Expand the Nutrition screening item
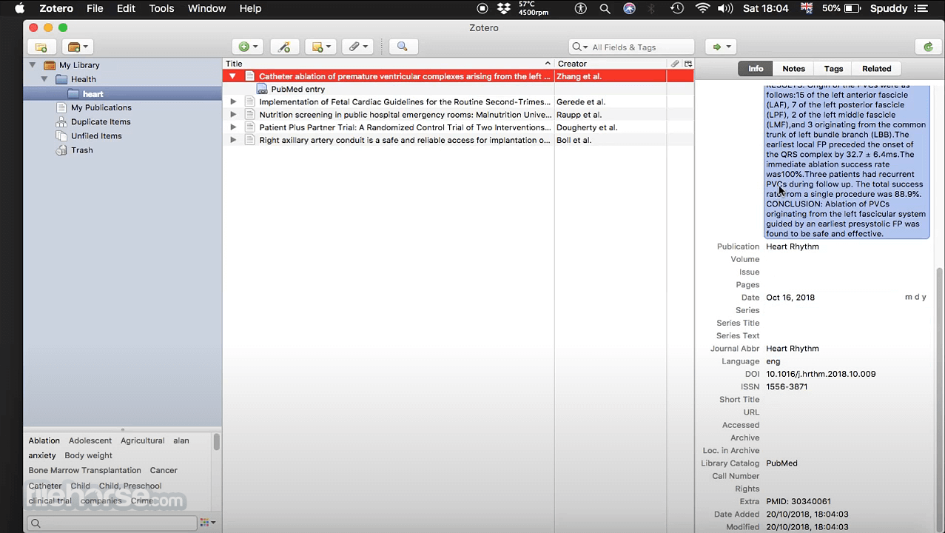The image size is (945, 533). (x=232, y=115)
